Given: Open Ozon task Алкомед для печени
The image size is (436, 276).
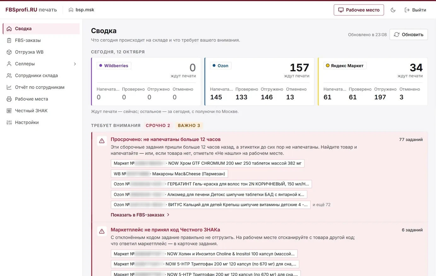Looking at the screenshot, I should pyautogui.click(x=209, y=195).
